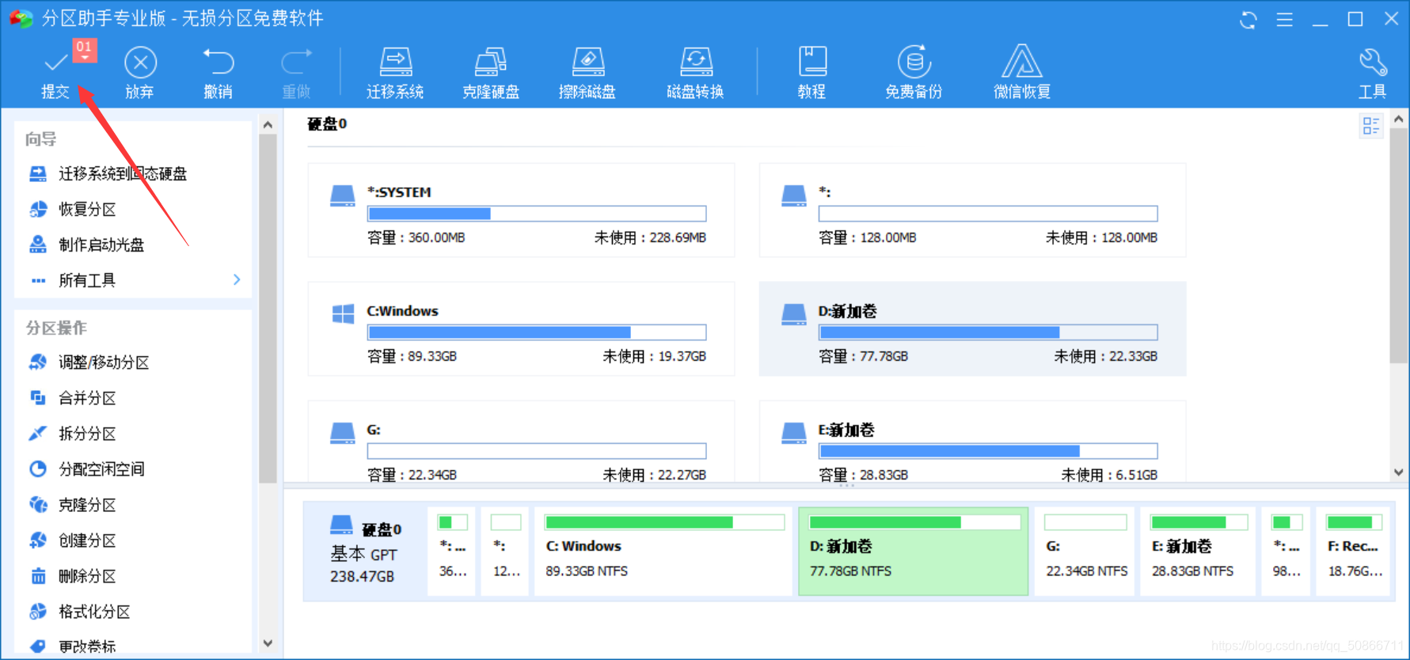Select the 36... first small partition block

pyautogui.click(x=452, y=552)
